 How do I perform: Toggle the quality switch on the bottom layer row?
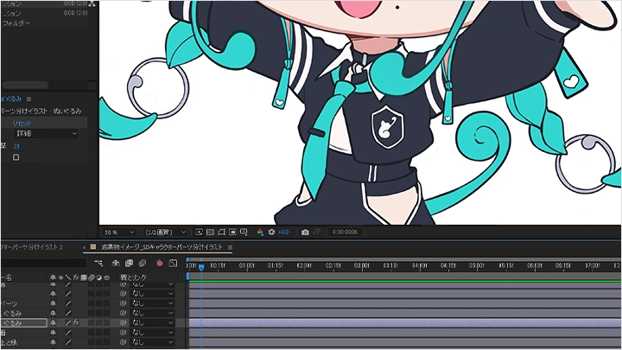pyautogui.click(x=68, y=342)
